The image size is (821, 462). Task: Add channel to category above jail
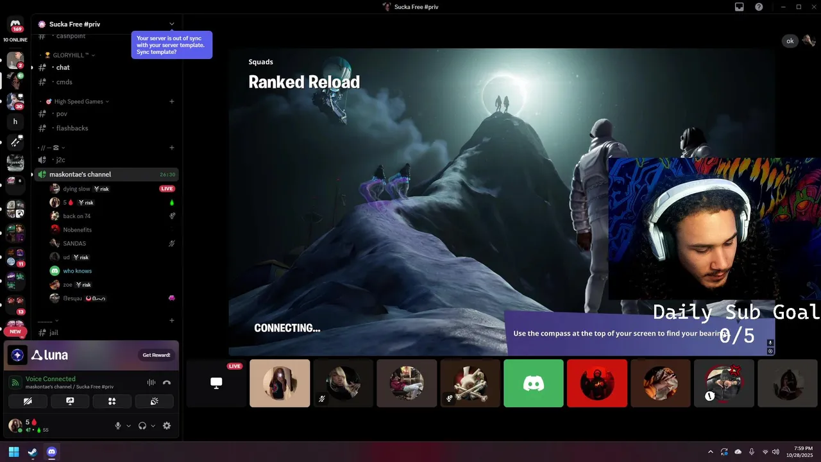coord(171,320)
